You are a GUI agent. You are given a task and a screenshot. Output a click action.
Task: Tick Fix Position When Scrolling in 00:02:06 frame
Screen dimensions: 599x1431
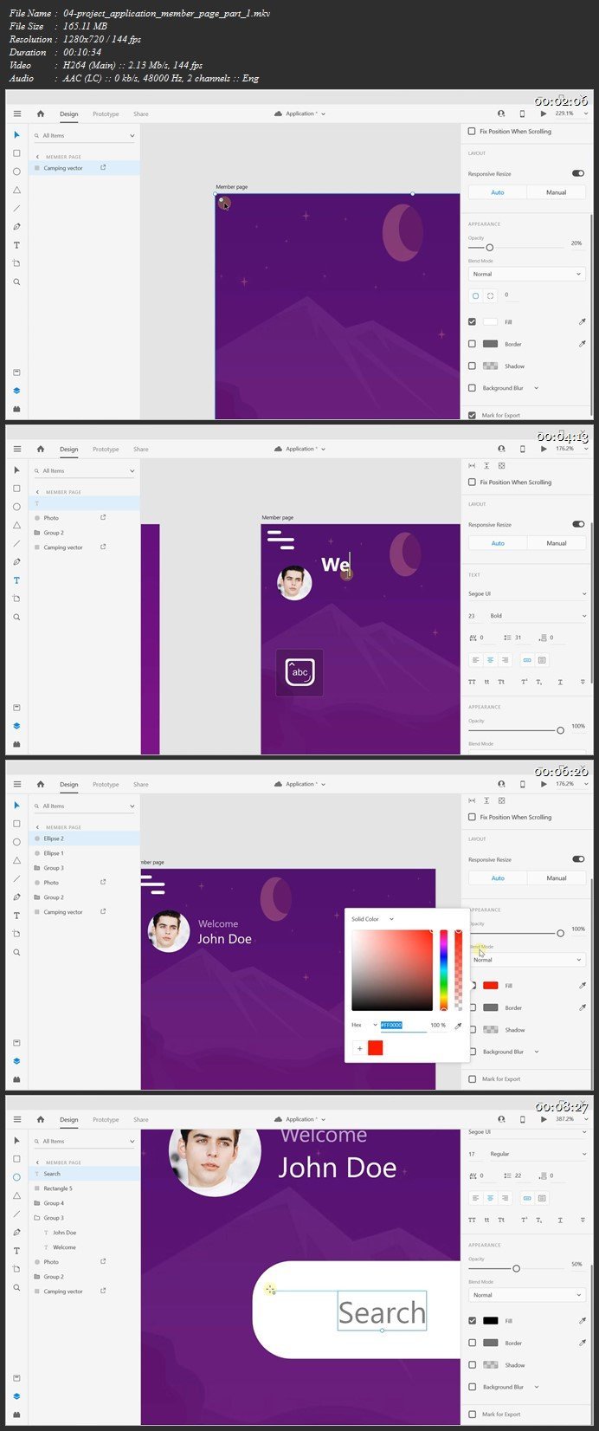pyautogui.click(x=472, y=132)
